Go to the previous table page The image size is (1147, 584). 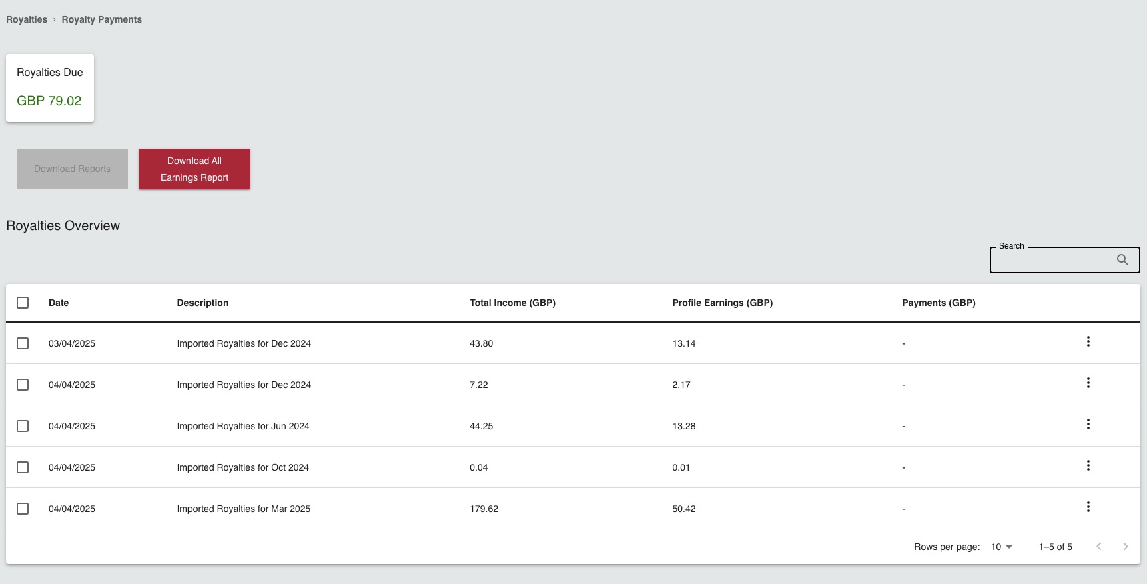pyautogui.click(x=1098, y=547)
